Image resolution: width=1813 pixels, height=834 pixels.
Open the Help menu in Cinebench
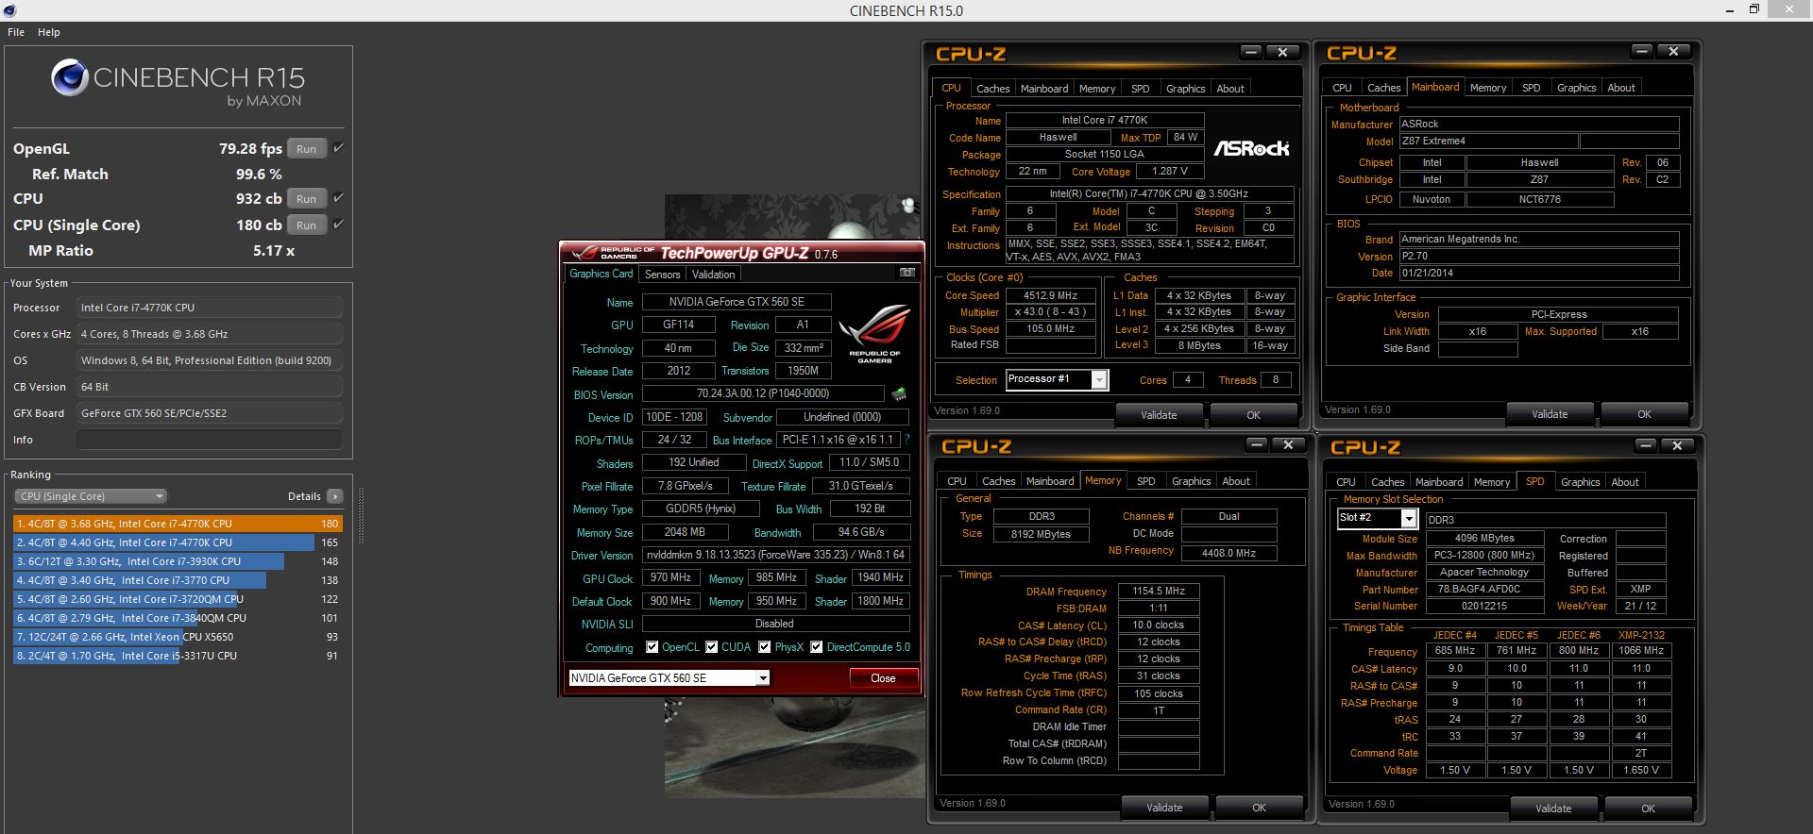click(49, 32)
